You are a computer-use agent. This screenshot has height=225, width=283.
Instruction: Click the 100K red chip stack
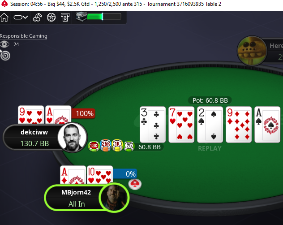(94, 146)
